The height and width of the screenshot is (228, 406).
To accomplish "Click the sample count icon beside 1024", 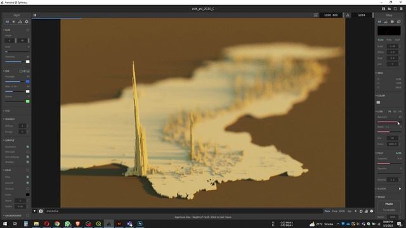I will (x=348, y=15).
